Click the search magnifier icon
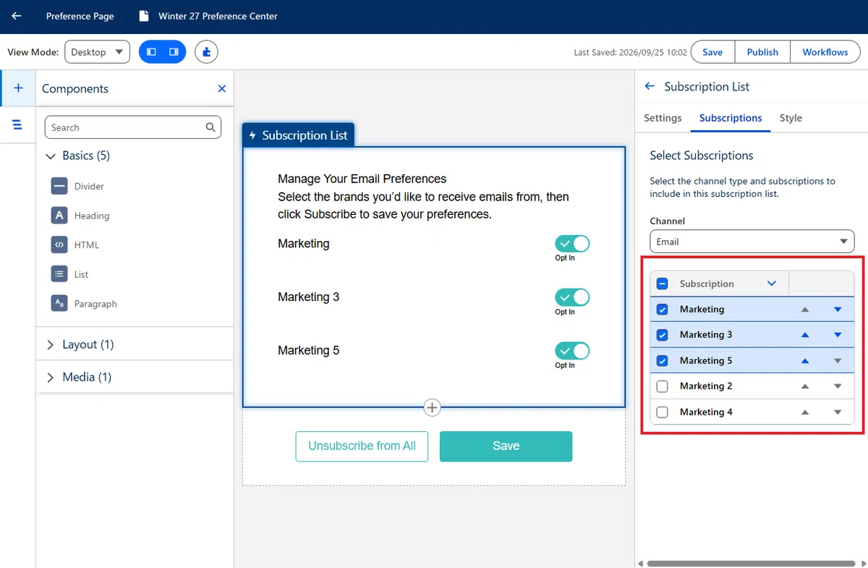 (x=210, y=127)
